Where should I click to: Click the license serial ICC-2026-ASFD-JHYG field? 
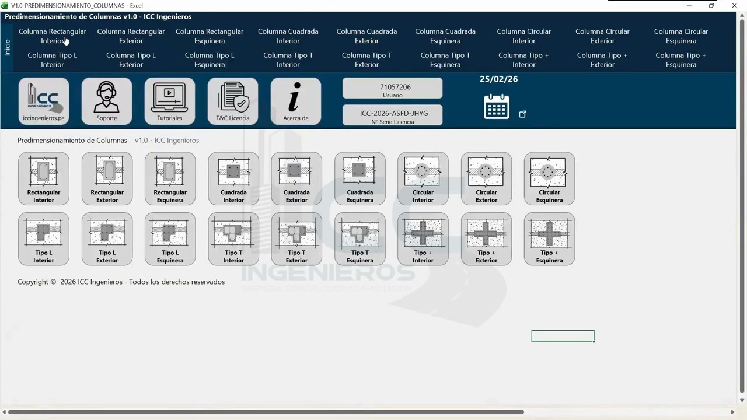(x=392, y=116)
